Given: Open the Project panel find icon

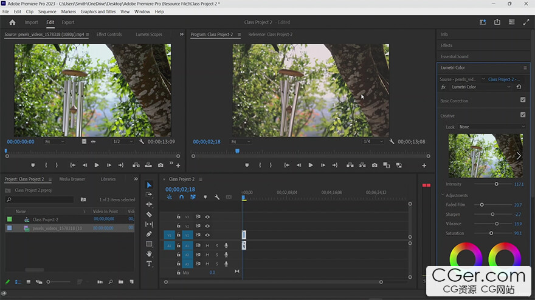Looking at the screenshot, I should 111,282.
